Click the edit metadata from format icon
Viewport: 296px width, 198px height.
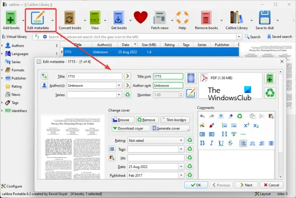191,93
